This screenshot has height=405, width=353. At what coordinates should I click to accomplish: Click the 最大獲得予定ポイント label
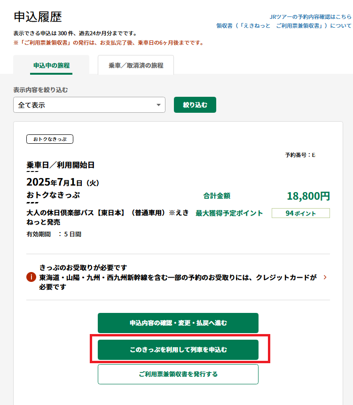point(229,213)
